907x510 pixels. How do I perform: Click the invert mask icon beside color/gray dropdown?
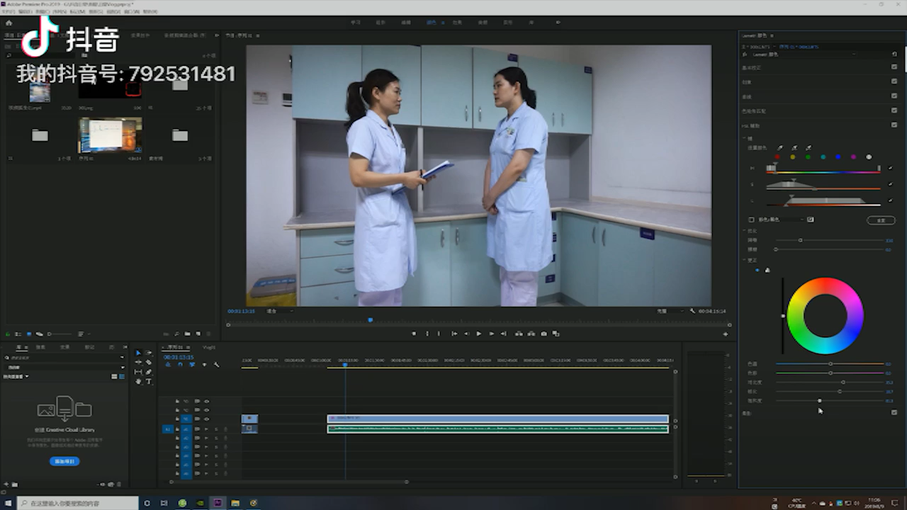pos(810,220)
